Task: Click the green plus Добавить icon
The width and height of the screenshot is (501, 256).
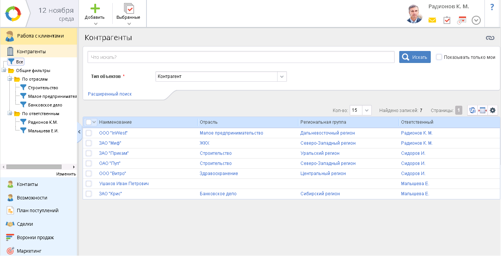Action: coord(95,9)
